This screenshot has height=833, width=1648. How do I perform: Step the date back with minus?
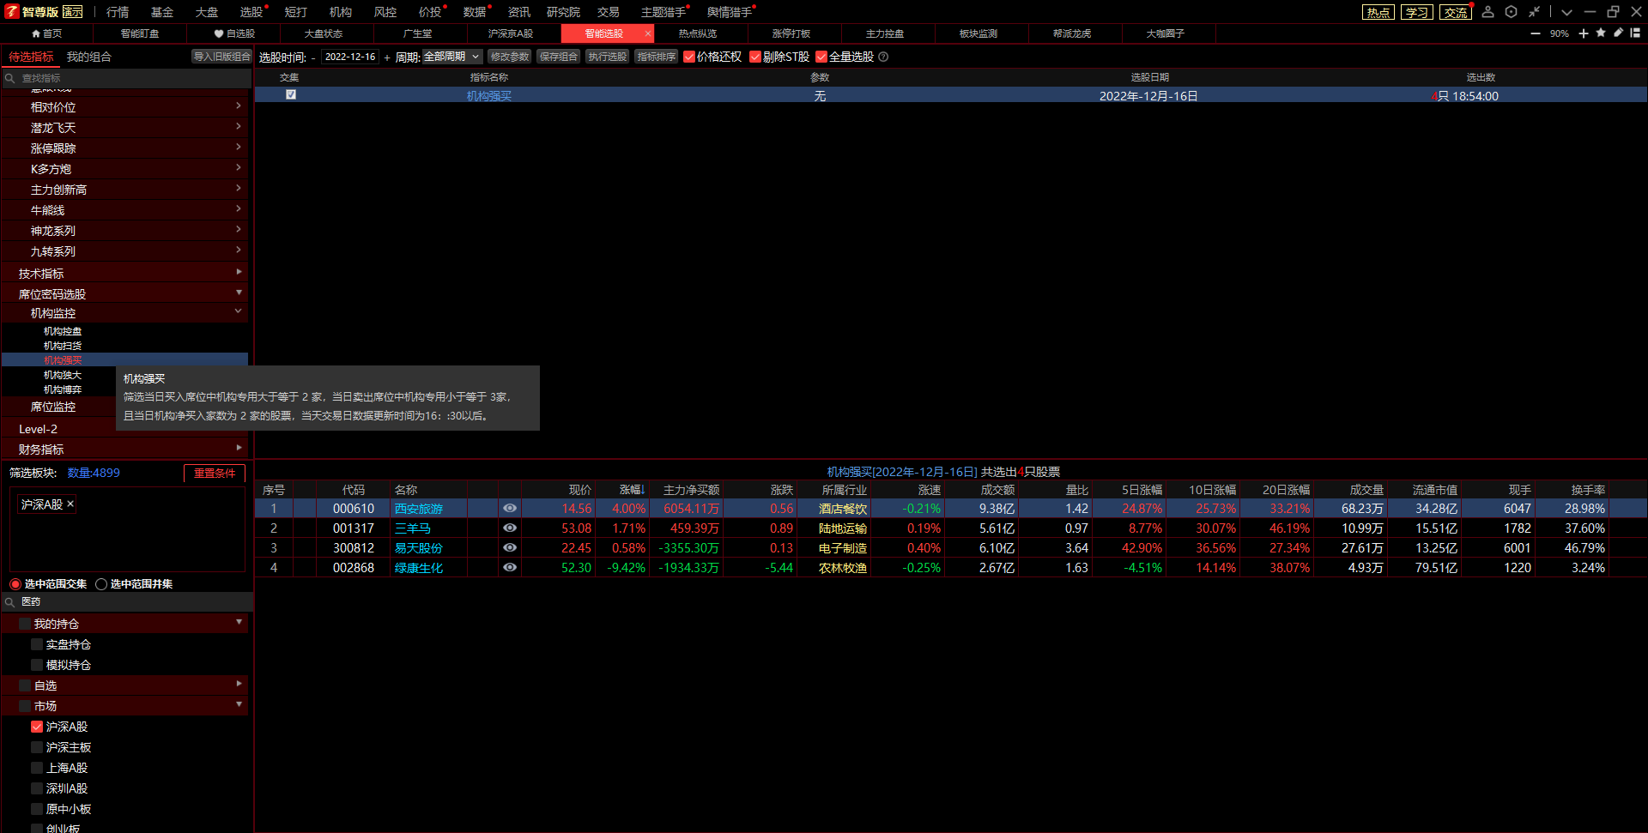click(313, 57)
